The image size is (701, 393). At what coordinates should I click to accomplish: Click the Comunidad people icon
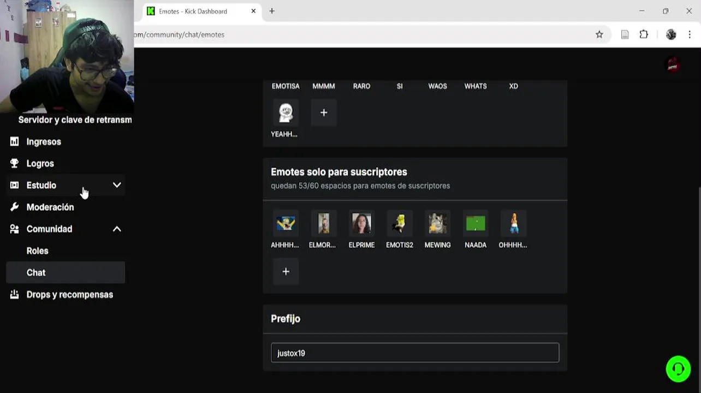[14, 229]
